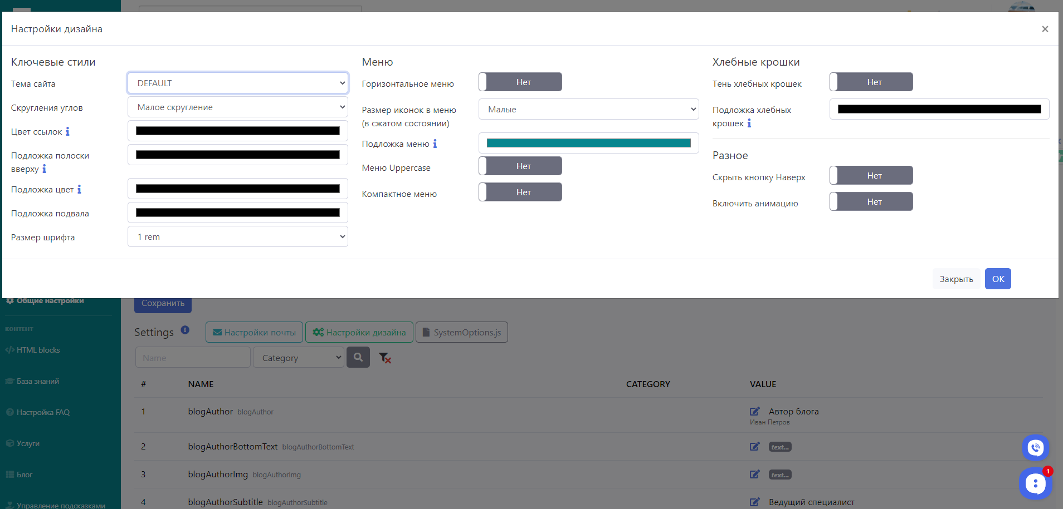Pick the teal Подложка меню color
Screen dimensions: 1063x509
coord(588,144)
